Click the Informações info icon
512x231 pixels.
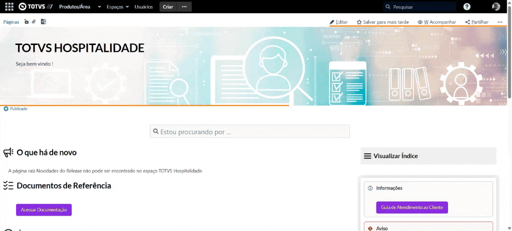pos(370,188)
